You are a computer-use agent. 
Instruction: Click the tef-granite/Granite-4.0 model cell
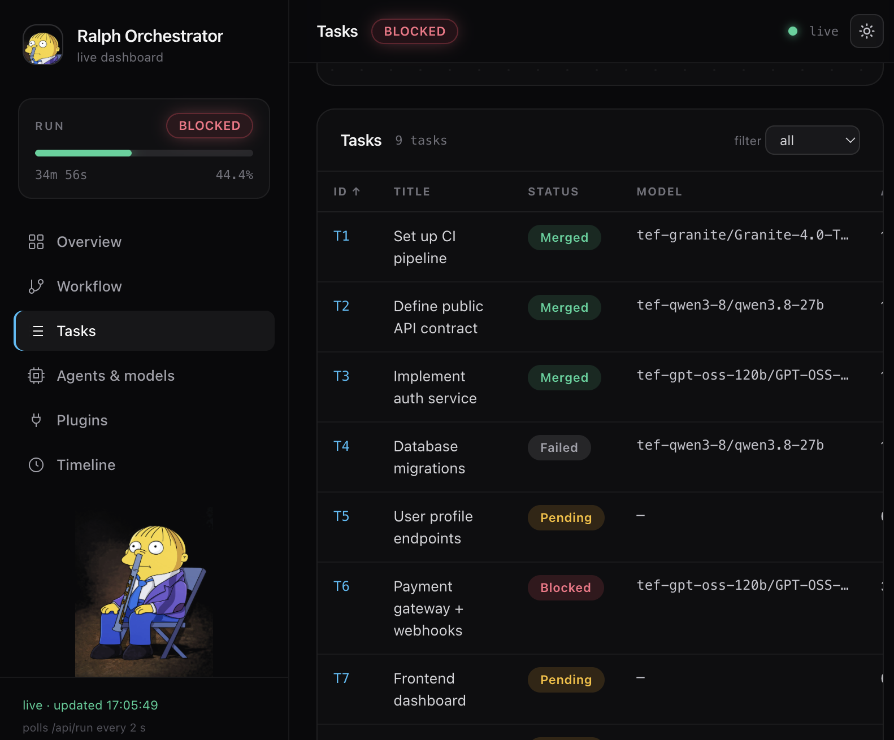(x=743, y=235)
